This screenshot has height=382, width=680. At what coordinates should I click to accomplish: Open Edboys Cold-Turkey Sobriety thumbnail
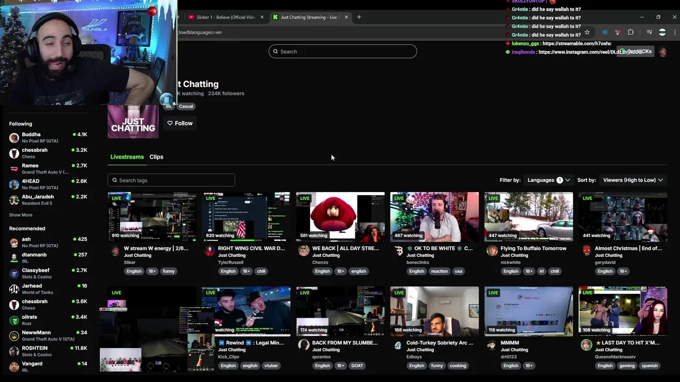pyautogui.click(x=435, y=311)
